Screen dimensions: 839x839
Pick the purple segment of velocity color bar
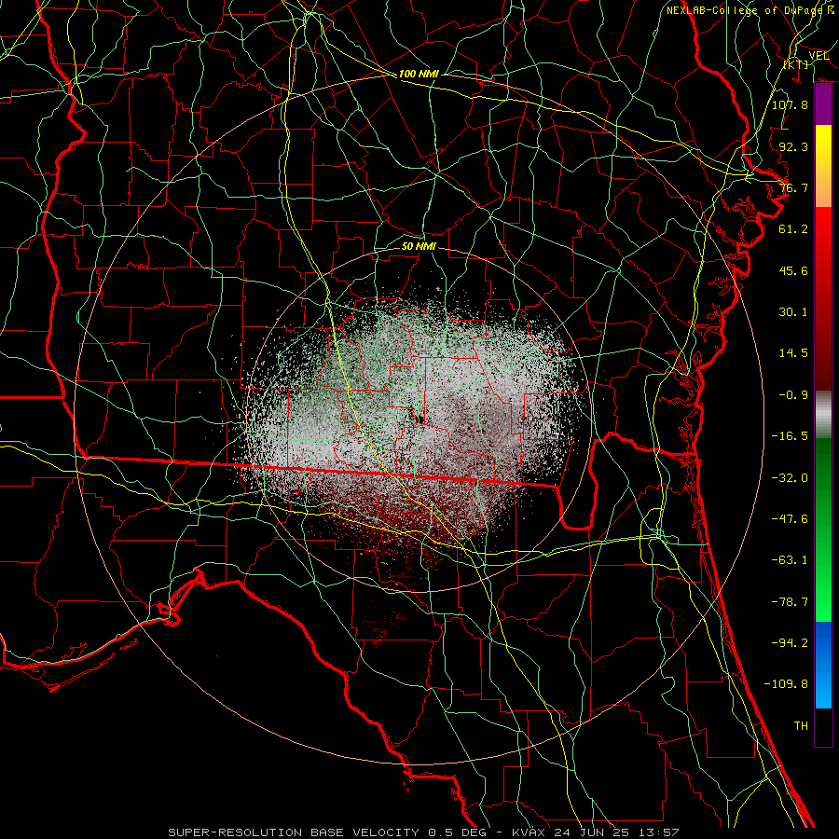823,104
